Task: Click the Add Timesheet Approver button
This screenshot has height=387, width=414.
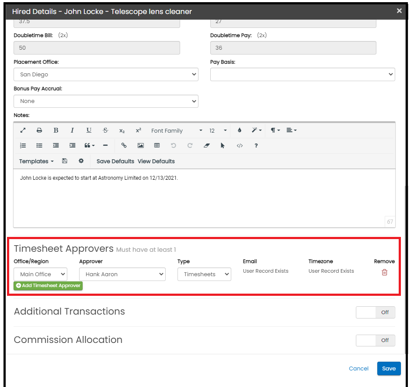Action: (48, 286)
